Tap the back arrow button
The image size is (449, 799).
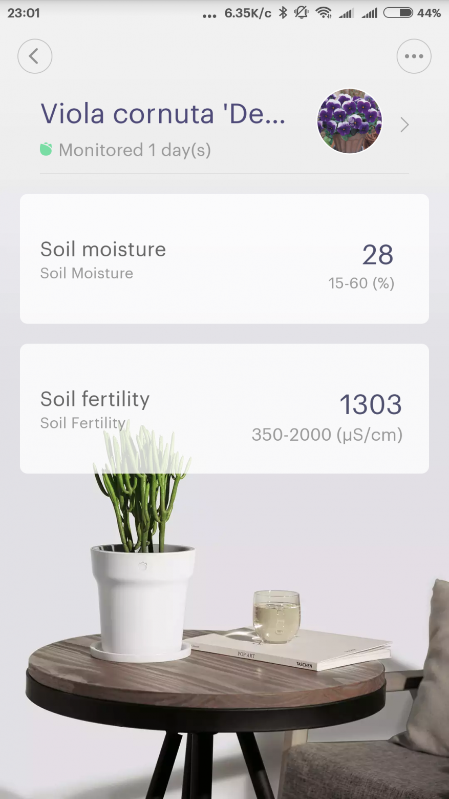point(35,56)
